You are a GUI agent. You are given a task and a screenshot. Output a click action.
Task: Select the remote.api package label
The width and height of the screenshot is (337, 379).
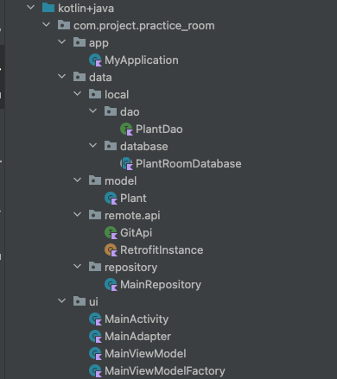pos(132,216)
